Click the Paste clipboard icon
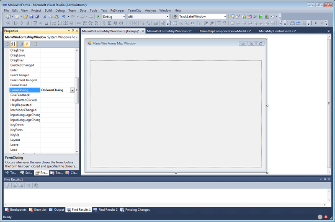The width and height of the screenshot is (335, 222). click(x=56, y=16)
